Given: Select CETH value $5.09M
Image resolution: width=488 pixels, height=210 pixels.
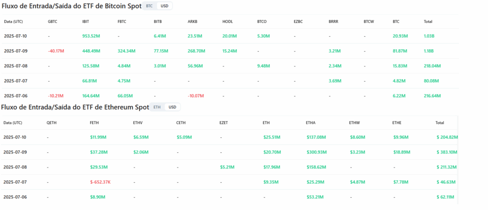Looking at the screenshot, I should (x=184, y=137).
